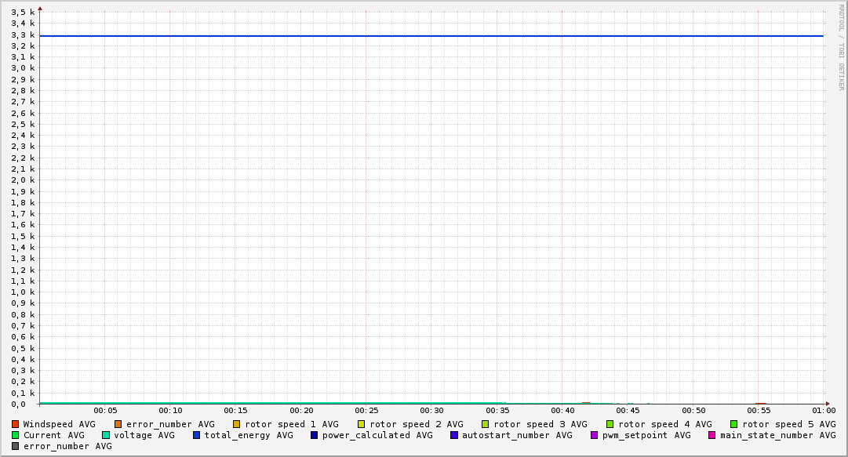The image size is (848, 457).
Task: Click the 00:30 time axis label
Action: coord(431,410)
